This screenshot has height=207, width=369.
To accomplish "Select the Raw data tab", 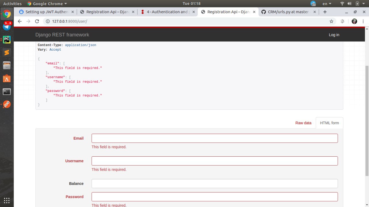I will coord(303,123).
